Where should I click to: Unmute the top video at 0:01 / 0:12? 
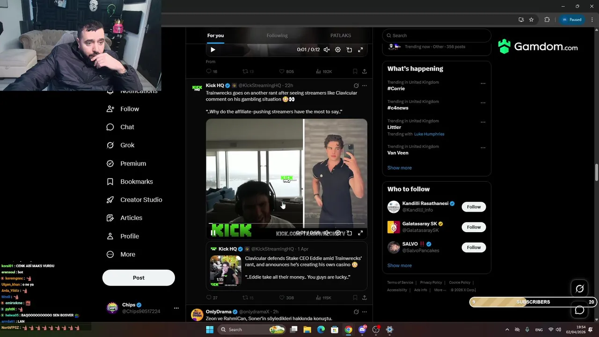327,50
